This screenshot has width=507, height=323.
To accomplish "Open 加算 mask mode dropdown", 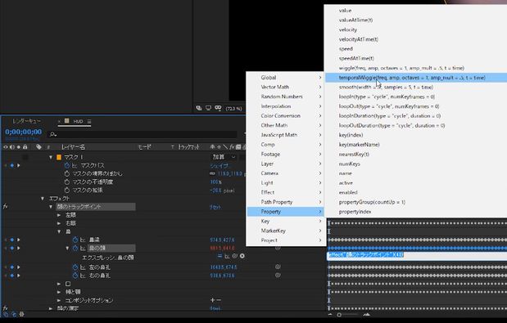I will tap(224, 157).
